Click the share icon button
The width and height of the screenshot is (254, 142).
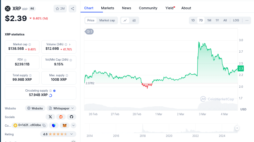click(x=72, y=9)
